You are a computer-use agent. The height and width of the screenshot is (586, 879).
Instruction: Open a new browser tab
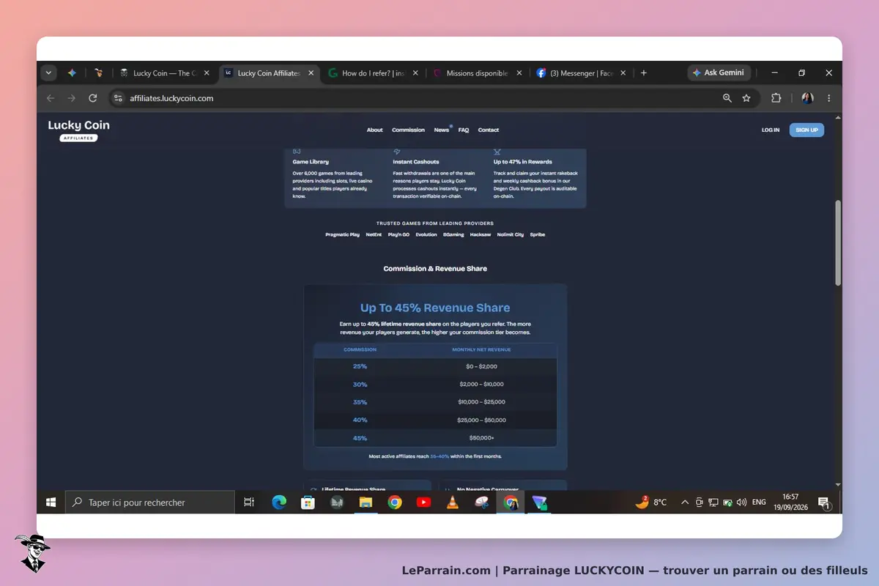coord(644,73)
